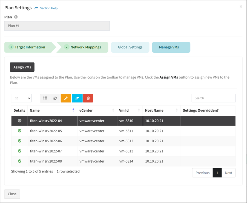247x203 pixels.
Task: Open details check icon for titan-winsrv2022-07
Action: (x=19, y=151)
